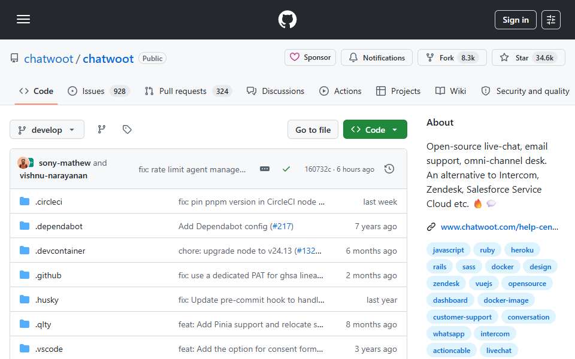This screenshot has height=359, width=575.
Task: Select the whatsapp topic tag
Action: pyautogui.click(x=449, y=334)
